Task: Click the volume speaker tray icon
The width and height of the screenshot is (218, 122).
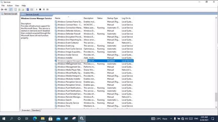Action: pos(186,119)
